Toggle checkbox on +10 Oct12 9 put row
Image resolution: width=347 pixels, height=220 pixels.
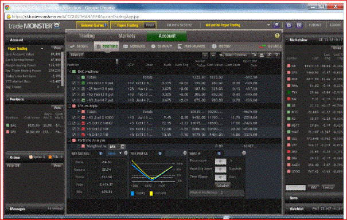[74, 83]
